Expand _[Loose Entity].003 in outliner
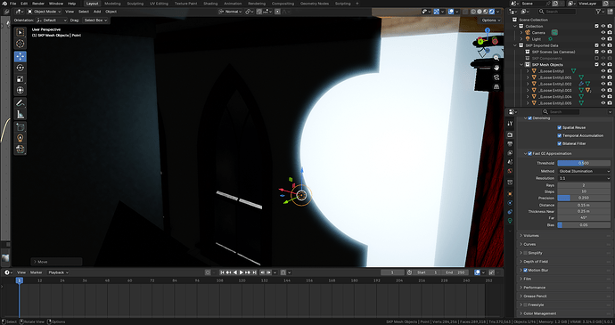 pyautogui.click(x=528, y=90)
